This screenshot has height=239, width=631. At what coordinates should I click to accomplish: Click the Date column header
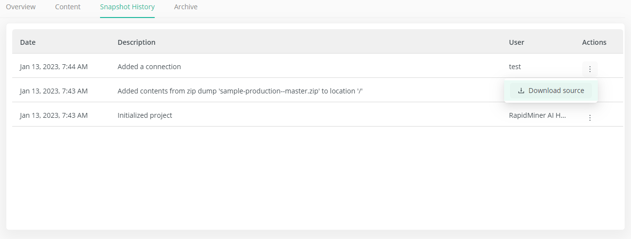[28, 42]
